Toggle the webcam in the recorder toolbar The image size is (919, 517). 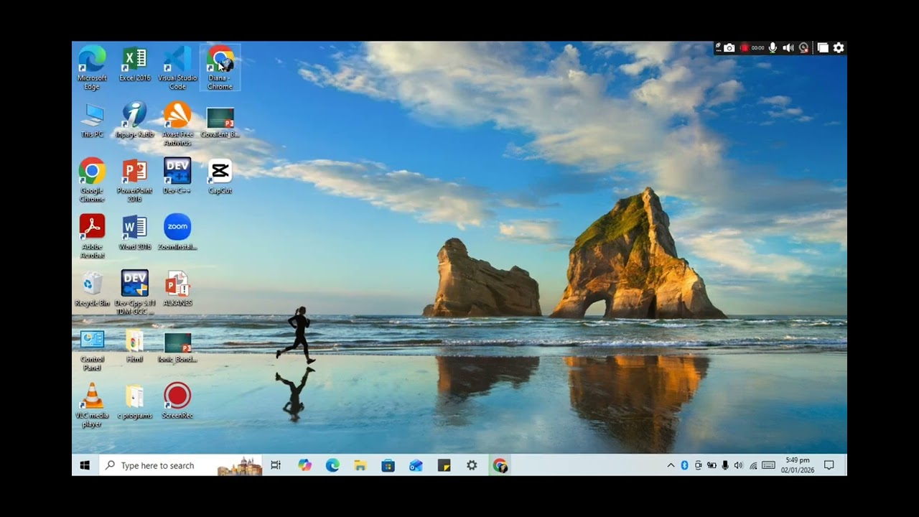(x=804, y=48)
